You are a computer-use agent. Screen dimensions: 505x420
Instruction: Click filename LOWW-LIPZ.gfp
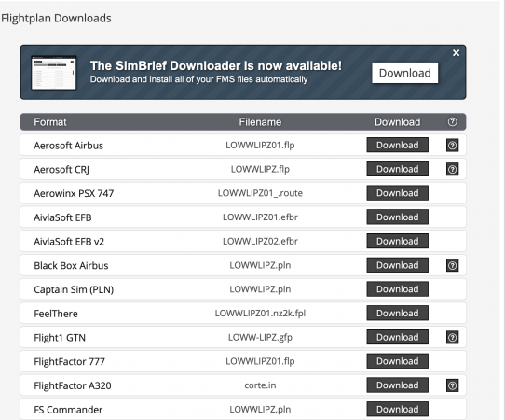260,338
